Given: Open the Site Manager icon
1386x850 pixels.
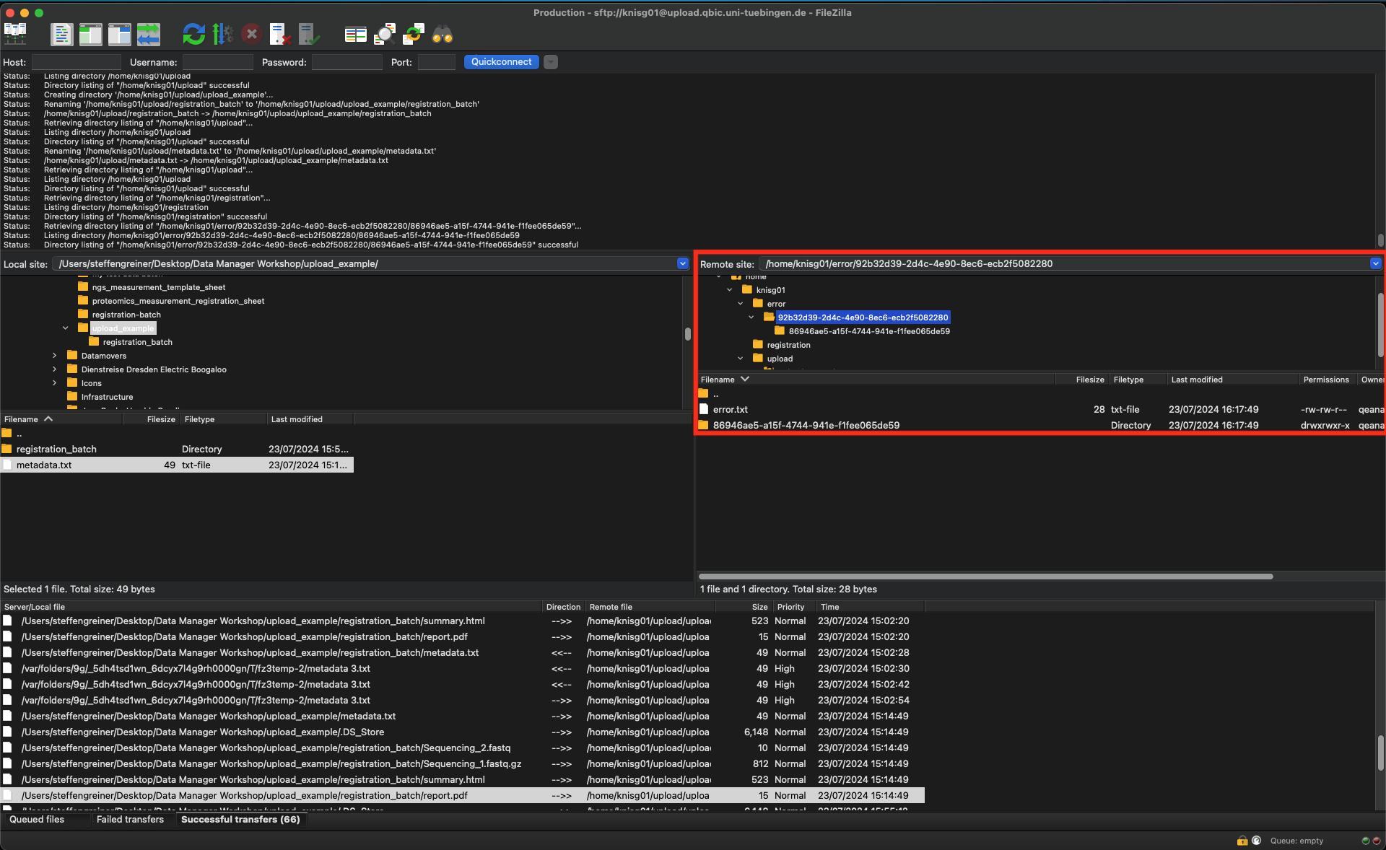Looking at the screenshot, I should pyautogui.click(x=15, y=34).
